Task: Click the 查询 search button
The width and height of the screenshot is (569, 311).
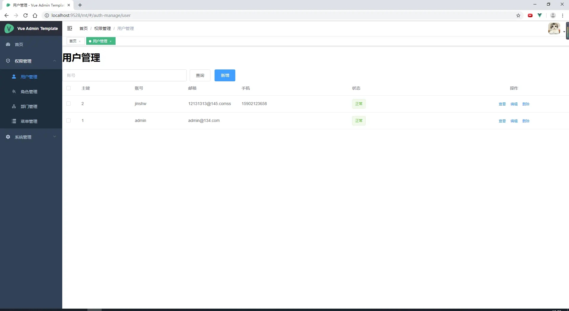Action: [200, 75]
